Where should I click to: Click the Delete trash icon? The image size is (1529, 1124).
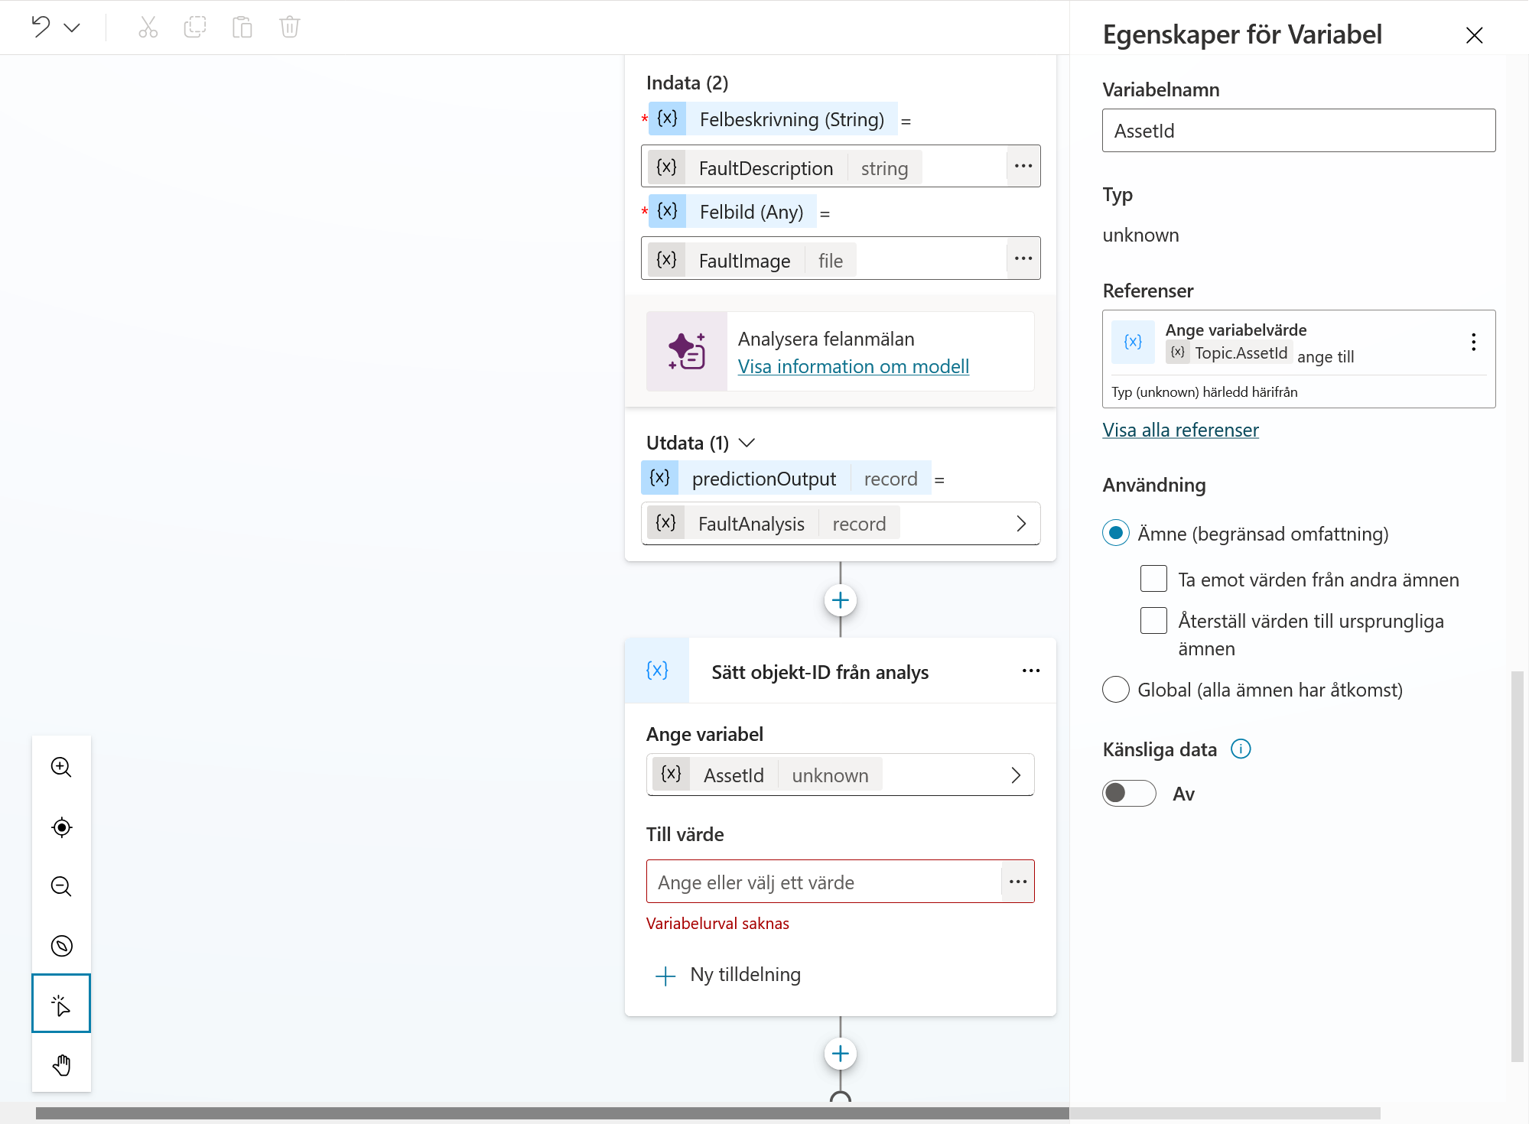point(290,28)
